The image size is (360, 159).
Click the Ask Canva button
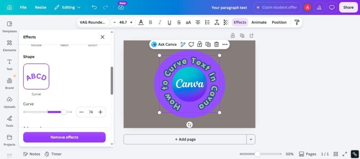pyautogui.click(x=164, y=44)
